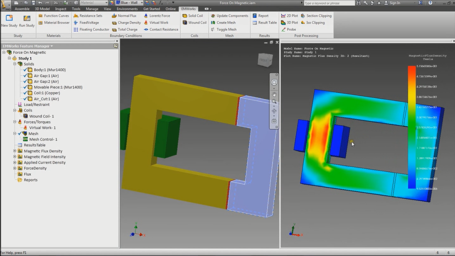This screenshot has width=455, height=256.
Task: Toggle checkmark for Body:1 (Mur1400)
Action: coord(25,70)
